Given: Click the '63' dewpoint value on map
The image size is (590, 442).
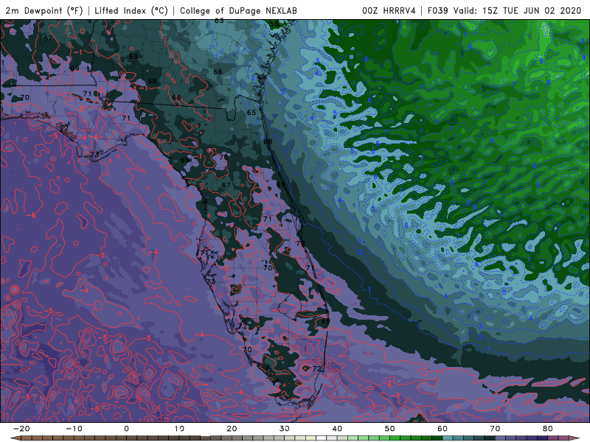Looking at the screenshot, I should click(x=219, y=21).
